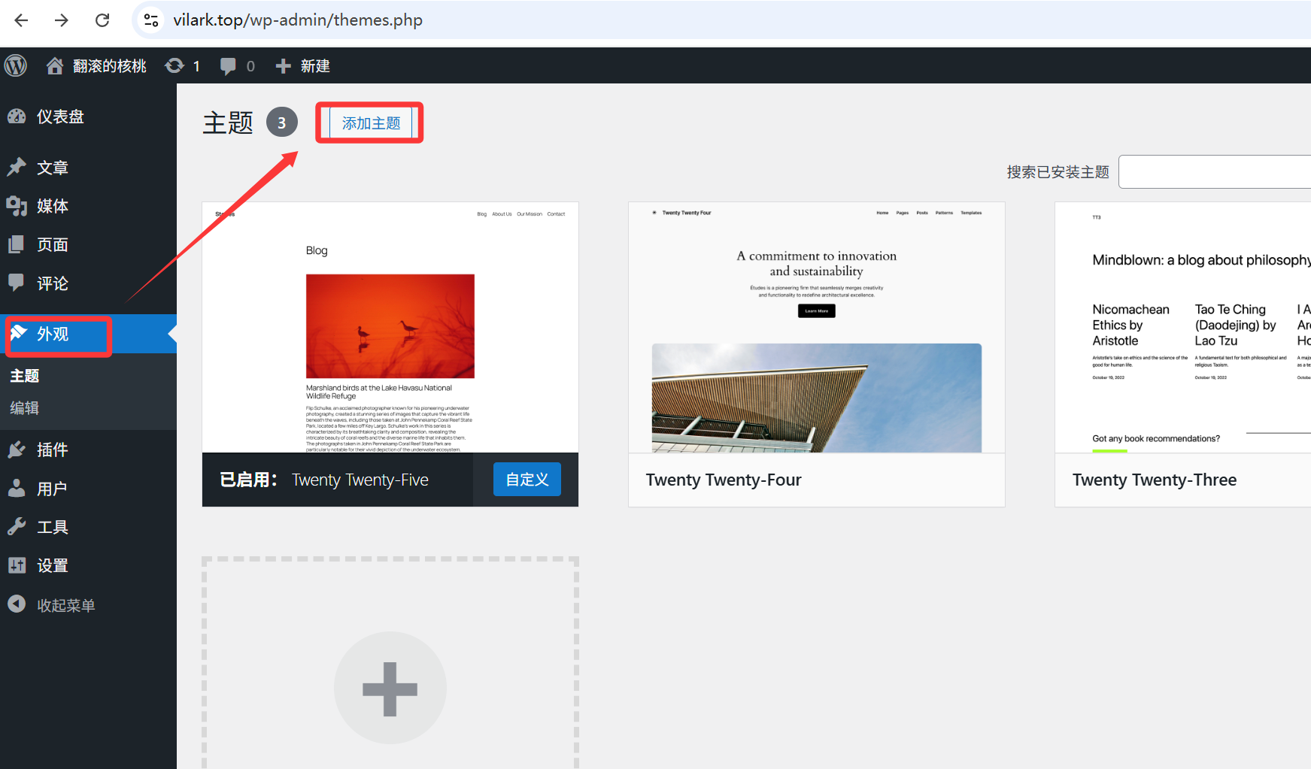This screenshot has width=1311, height=769.
Task: Reload the page in browser
Action: (x=102, y=20)
